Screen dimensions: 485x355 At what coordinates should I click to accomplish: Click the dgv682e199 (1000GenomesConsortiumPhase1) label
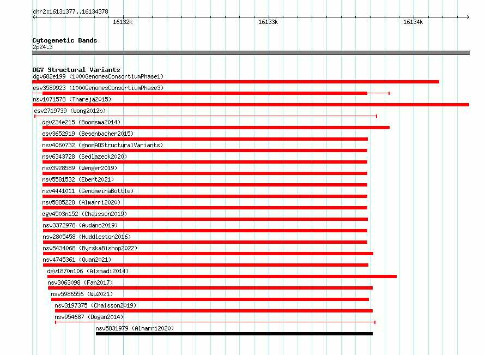pos(98,76)
